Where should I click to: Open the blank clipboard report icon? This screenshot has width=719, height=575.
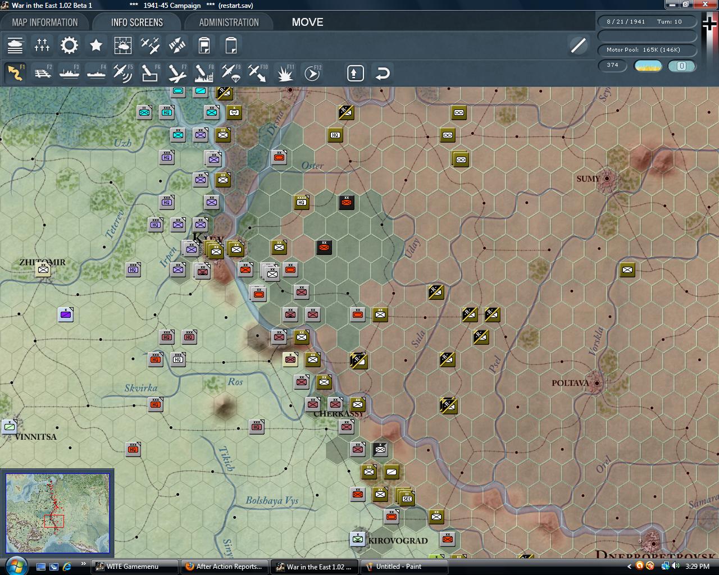pyautogui.click(x=231, y=45)
